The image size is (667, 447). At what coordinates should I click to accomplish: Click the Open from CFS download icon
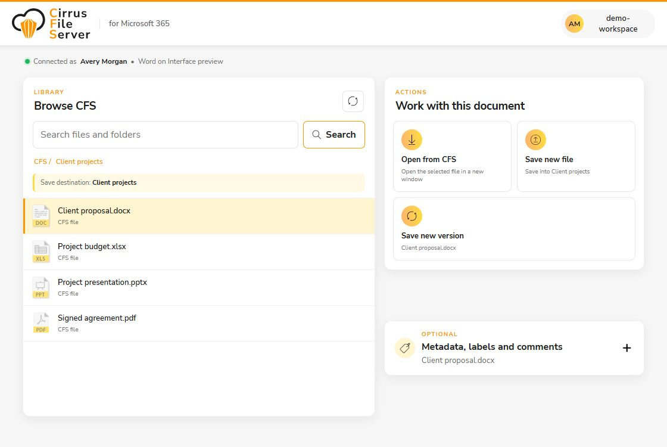click(412, 139)
